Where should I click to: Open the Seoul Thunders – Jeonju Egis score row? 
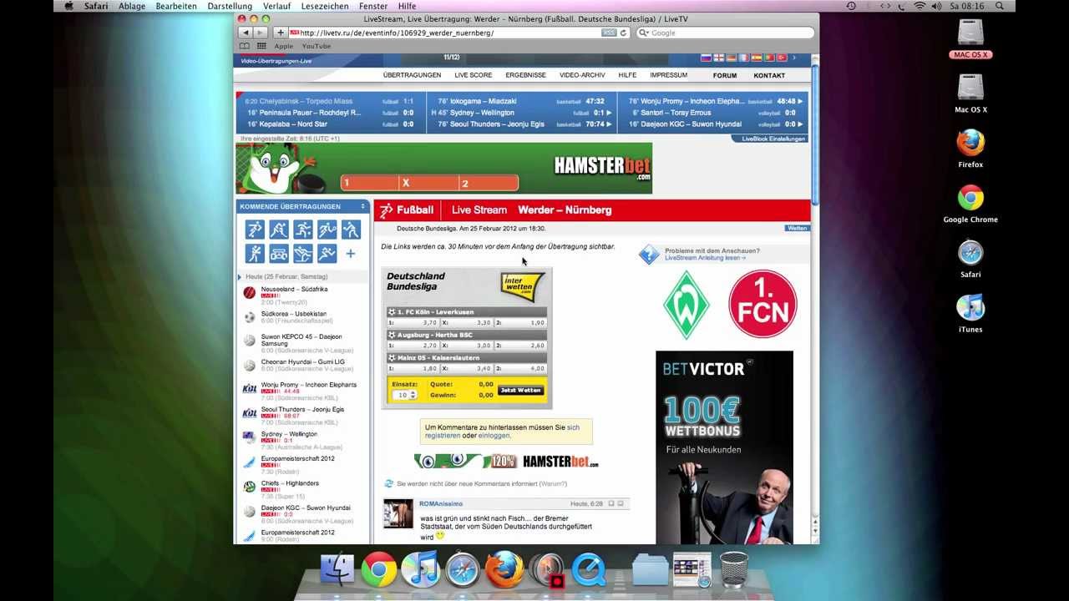(x=521, y=124)
